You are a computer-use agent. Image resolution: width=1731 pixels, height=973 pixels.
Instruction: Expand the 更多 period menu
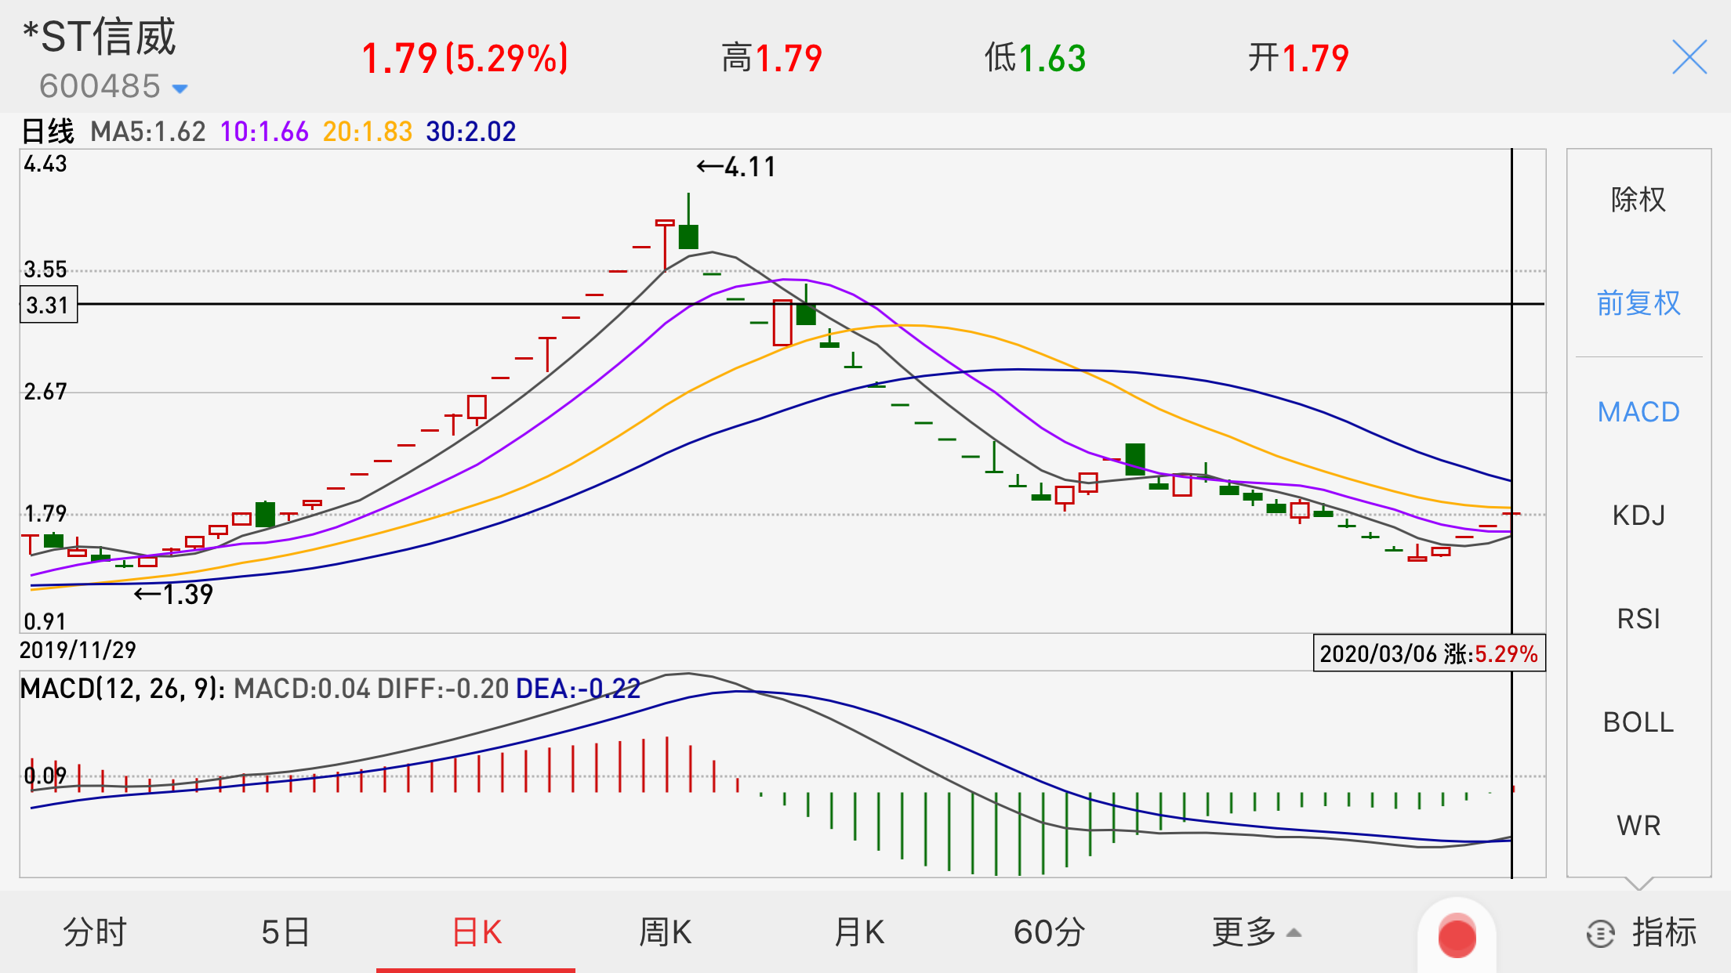click(1257, 932)
